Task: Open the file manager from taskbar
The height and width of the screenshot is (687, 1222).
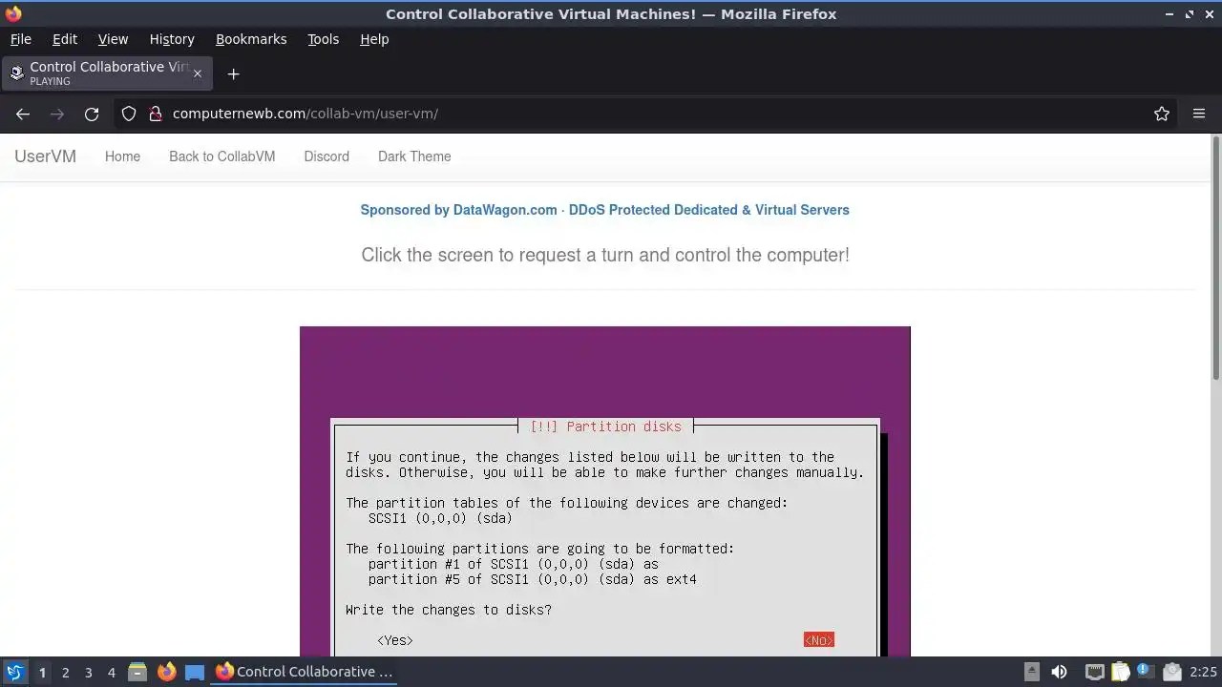Action: (x=137, y=672)
